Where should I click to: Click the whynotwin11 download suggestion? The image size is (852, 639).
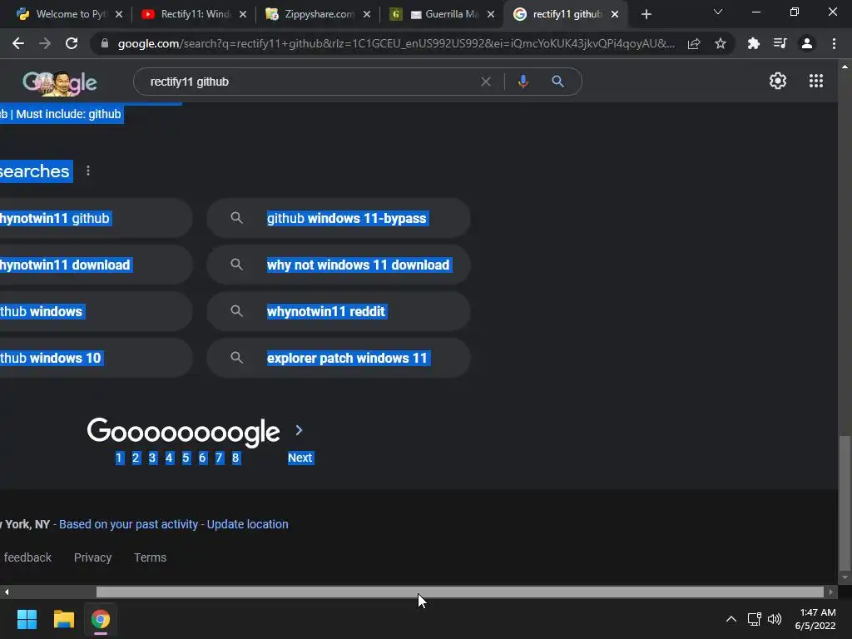click(96, 265)
